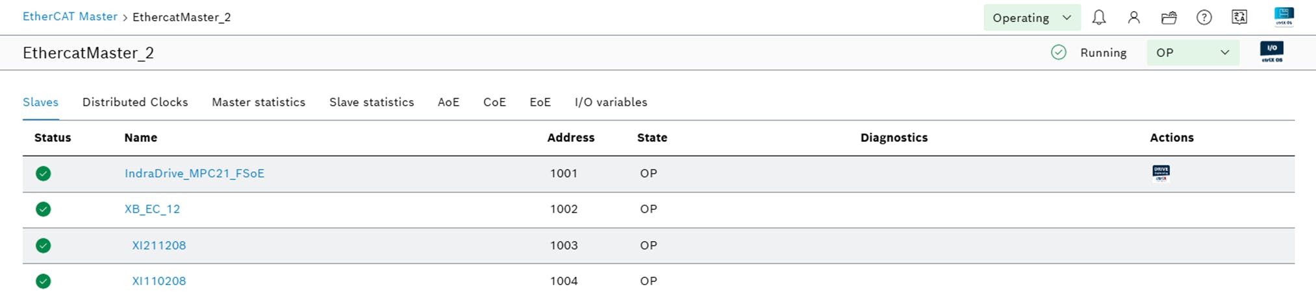Open the IndraDrive_MPC21_FSoE slave link
1316x302 pixels.
[x=194, y=174]
